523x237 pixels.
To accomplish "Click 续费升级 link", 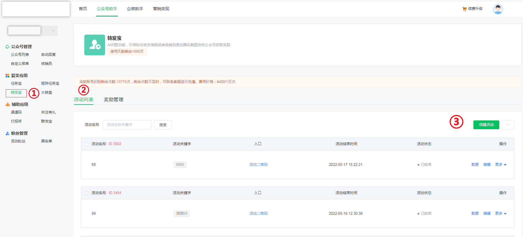I will click(475, 9).
